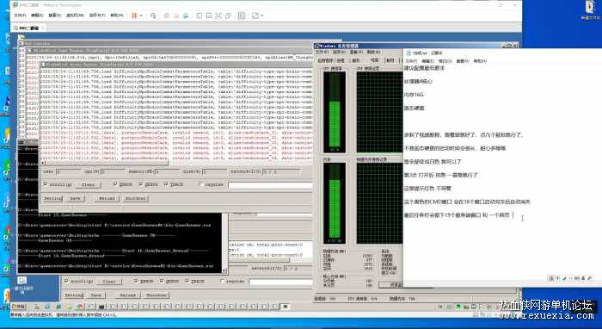The width and height of the screenshot is (602, 329).
Task: Open Task Manager 文件(F) menu
Action: [x=322, y=52]
